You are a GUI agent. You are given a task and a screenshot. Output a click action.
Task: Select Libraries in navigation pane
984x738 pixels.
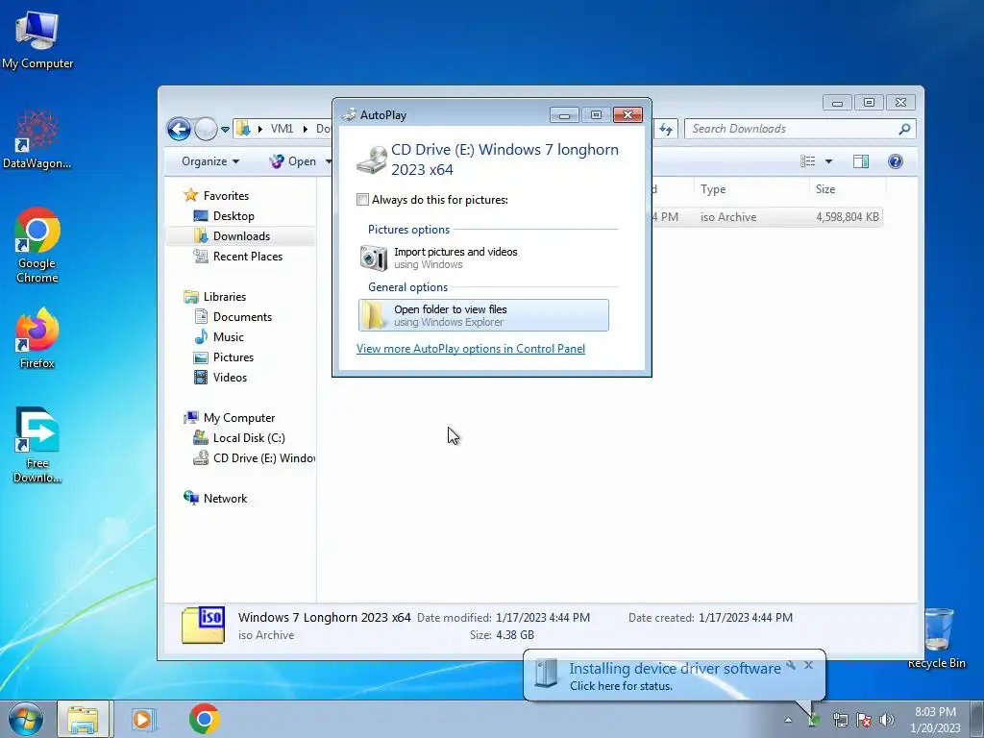[x=214, y=296]
